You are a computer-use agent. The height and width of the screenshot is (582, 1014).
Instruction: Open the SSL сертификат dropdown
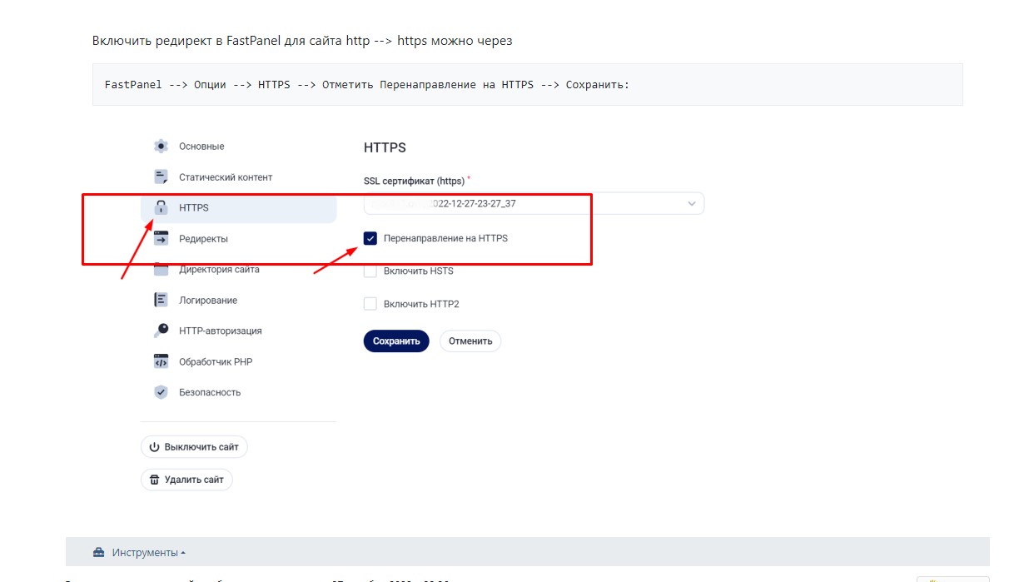pyautogui.click(x=534, y=203)
